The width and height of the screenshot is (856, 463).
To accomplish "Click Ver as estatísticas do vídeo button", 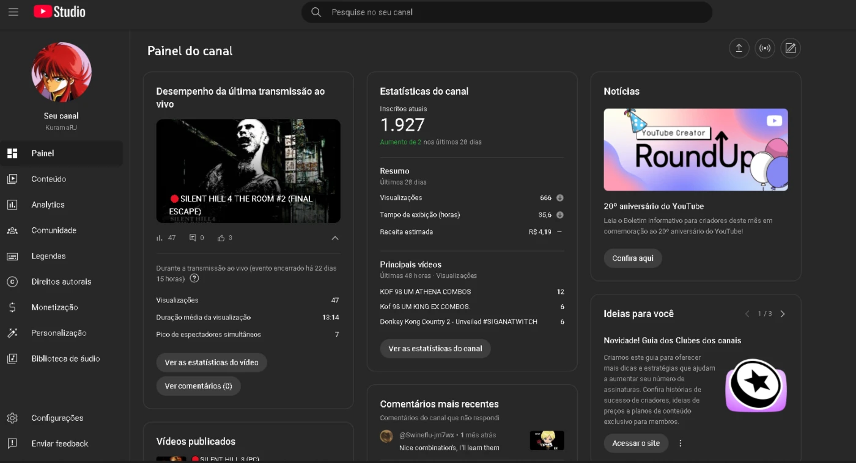I will coord(212,362).
